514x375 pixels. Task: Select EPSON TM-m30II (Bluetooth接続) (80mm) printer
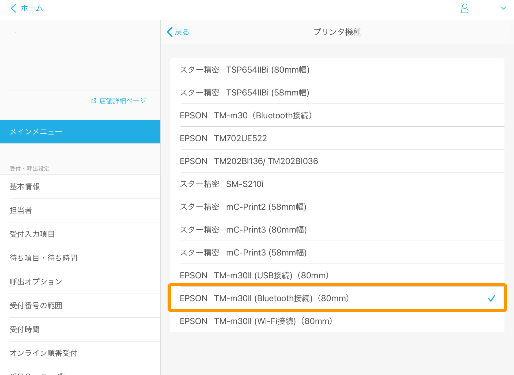(x=337, y=298)
